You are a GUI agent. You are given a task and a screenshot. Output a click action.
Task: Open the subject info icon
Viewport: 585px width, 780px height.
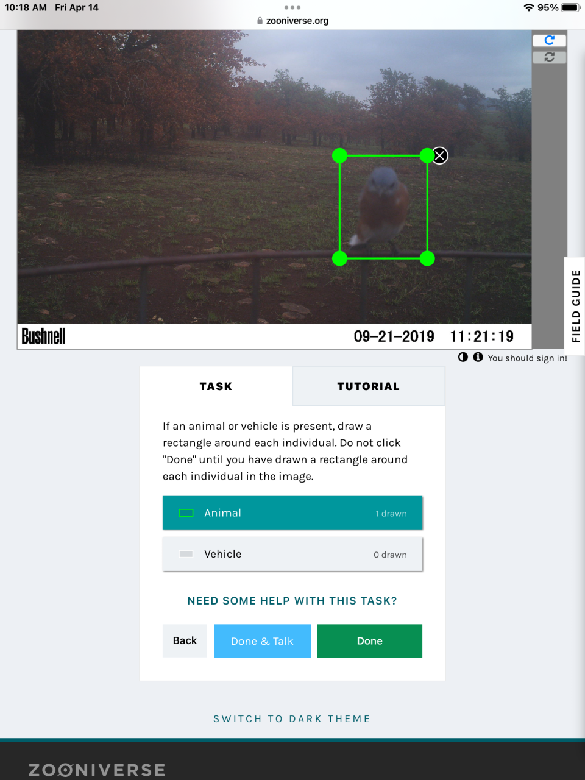coord(478,357)
